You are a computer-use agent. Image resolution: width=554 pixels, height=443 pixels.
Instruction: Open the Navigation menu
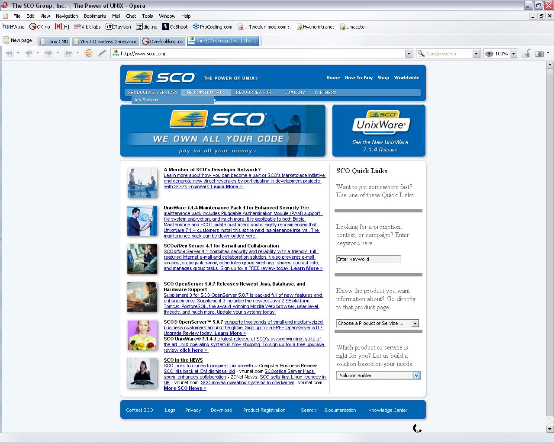click(67, 16)
